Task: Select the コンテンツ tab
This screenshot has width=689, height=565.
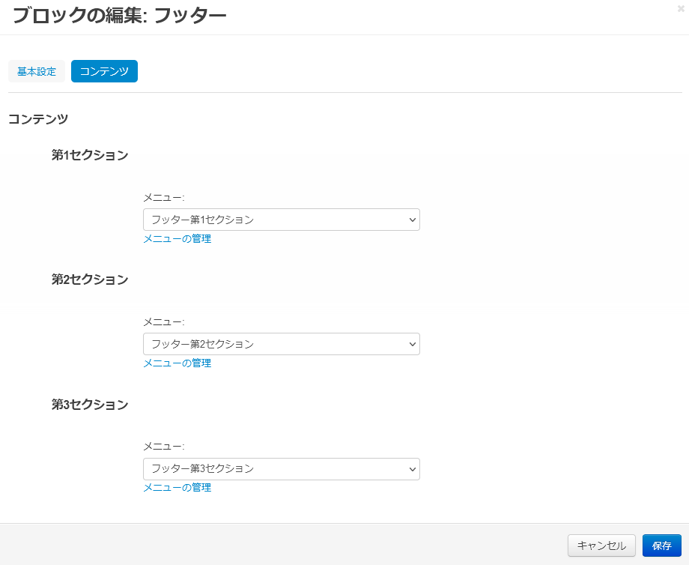Action: [104, 72]
